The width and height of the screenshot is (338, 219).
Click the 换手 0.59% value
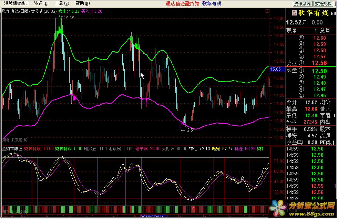coord(311,129)
